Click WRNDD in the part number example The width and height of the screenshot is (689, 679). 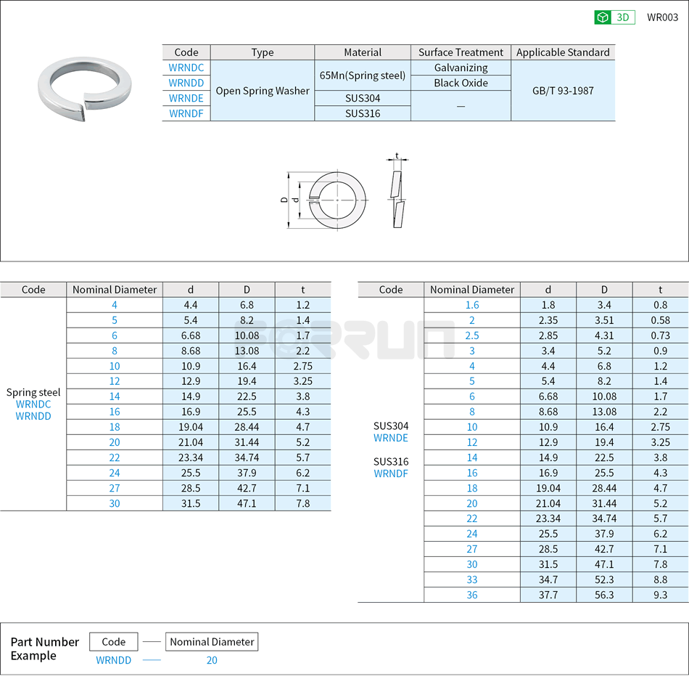113,661
